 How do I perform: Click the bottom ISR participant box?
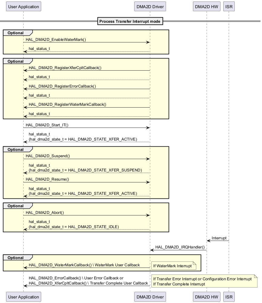(x=229, y=297)
